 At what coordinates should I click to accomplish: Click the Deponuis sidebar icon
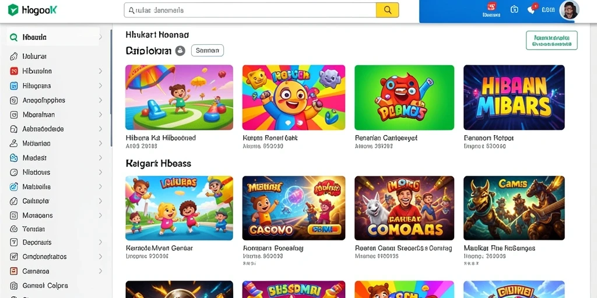(x=14, y=242)
